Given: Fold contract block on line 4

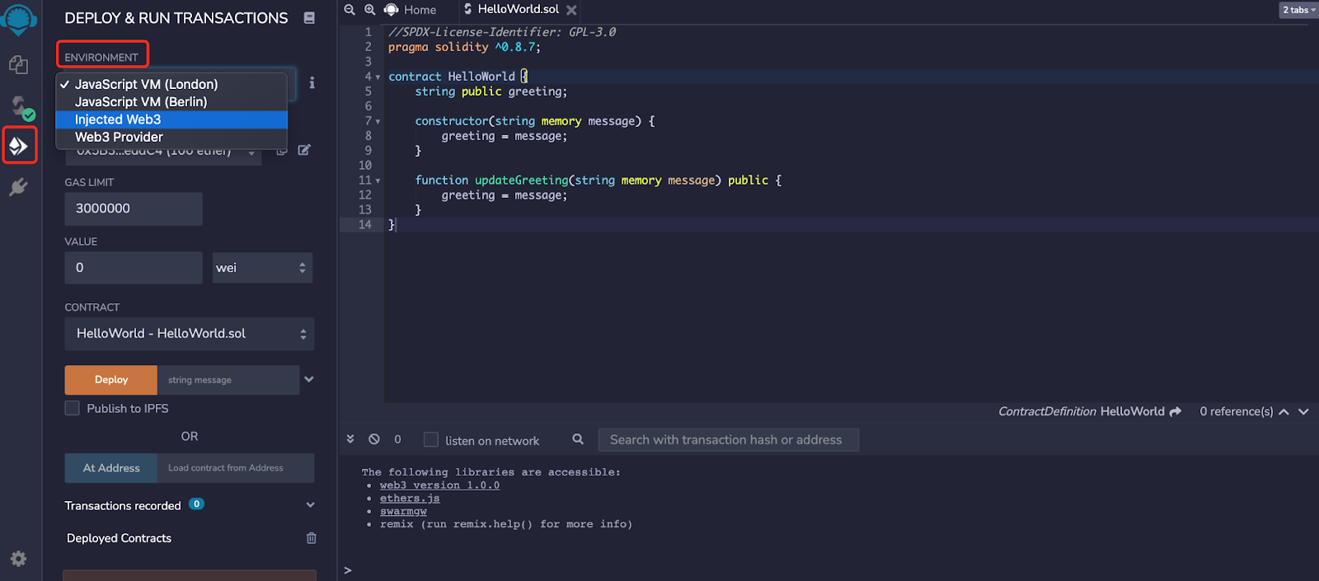Looking at the screenshot, I should click(378, 77).
